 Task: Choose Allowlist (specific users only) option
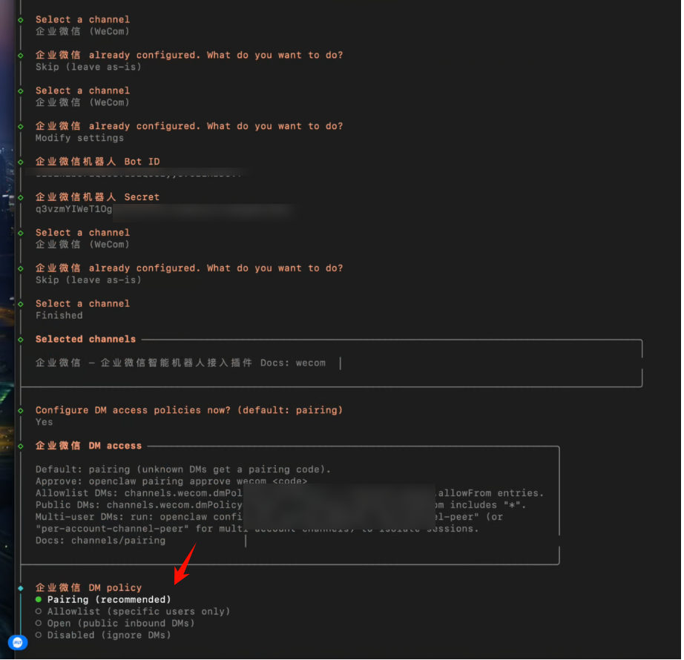133,612
